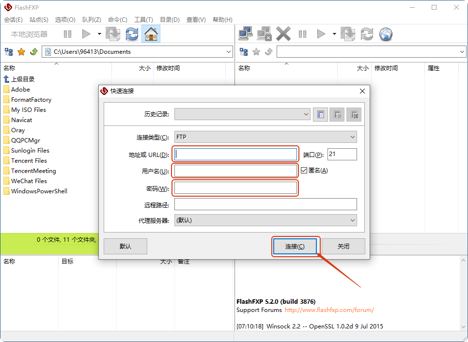The width and height of the screenshot is (468, 342).
Task: Click local folder tree icon
Action: coord(9,52)
